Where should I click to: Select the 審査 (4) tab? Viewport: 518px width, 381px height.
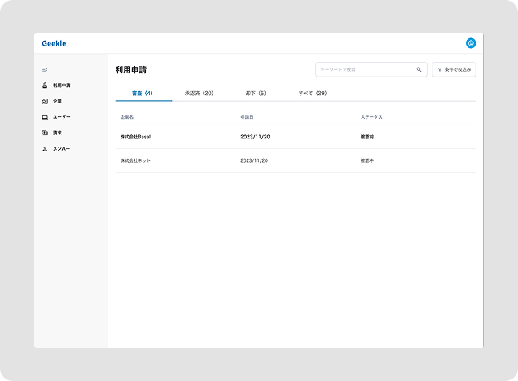tap(143, 94)
